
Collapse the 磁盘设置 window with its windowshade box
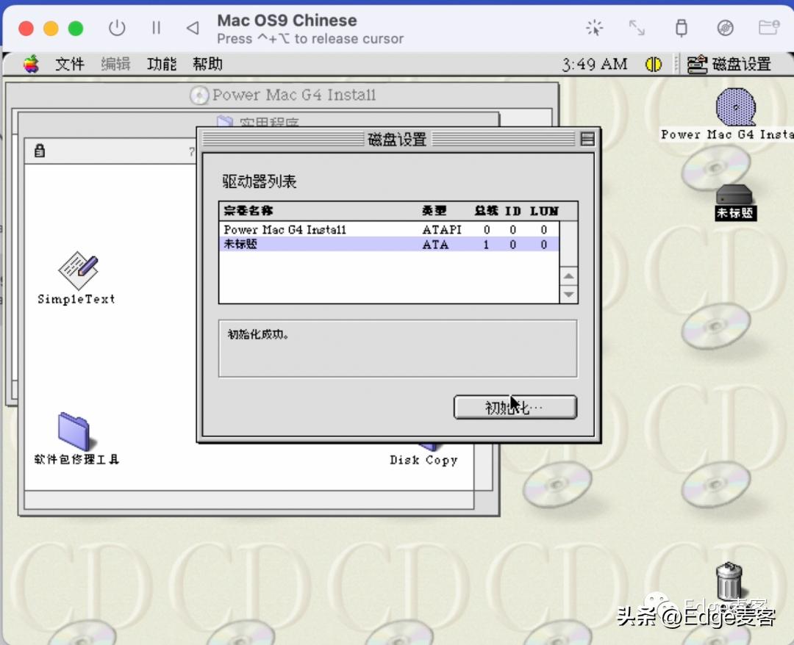pyautogui.click(x=587, y=139)
